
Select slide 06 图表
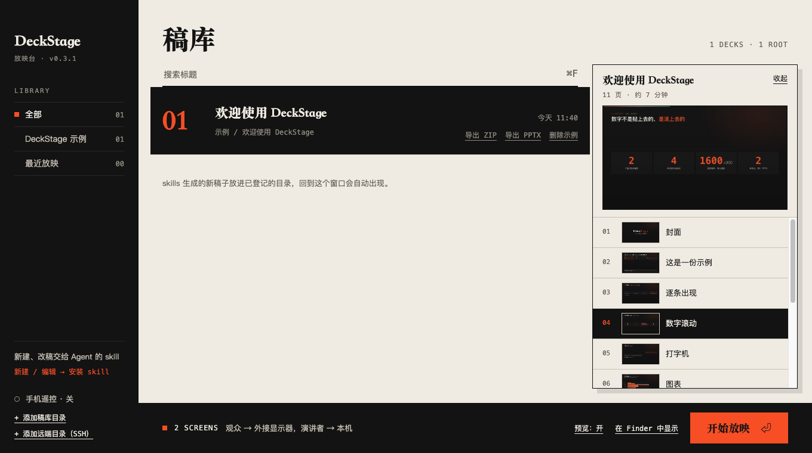(x=690, y=379)
